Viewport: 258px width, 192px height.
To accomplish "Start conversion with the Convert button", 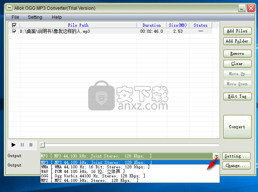I will (237, 127).
